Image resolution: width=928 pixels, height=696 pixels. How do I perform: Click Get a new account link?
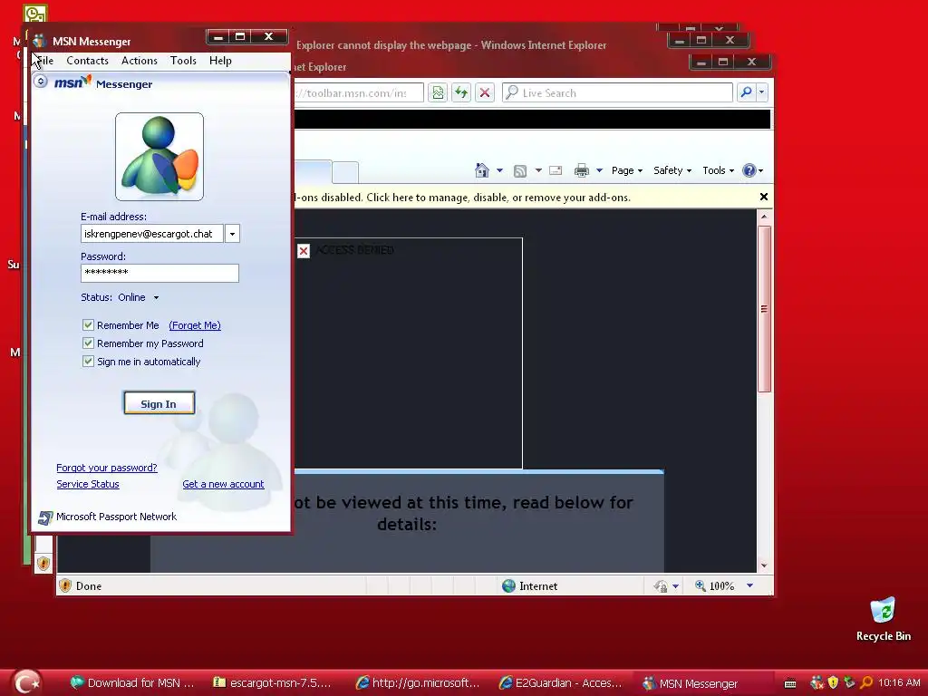click(x=223, y=484)
